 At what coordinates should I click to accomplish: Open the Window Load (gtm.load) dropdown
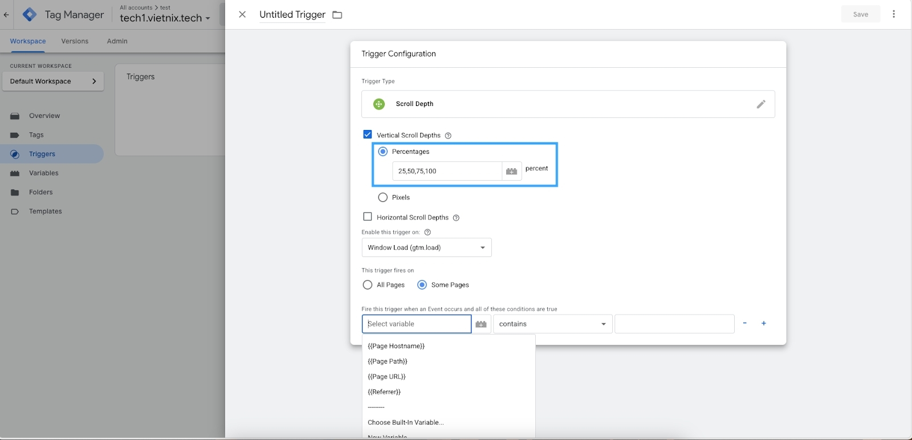coord(426,247)
